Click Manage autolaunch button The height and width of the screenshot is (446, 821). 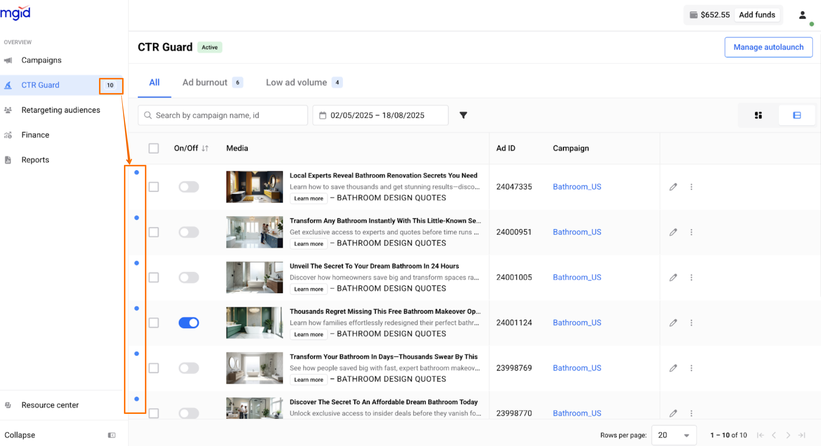click(x=768, y=47)
